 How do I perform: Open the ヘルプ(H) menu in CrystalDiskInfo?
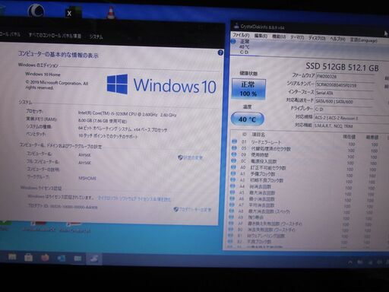337,39
